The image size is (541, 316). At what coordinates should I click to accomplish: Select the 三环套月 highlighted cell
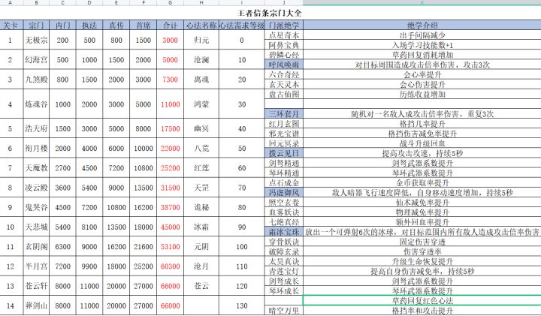point(284,114)
